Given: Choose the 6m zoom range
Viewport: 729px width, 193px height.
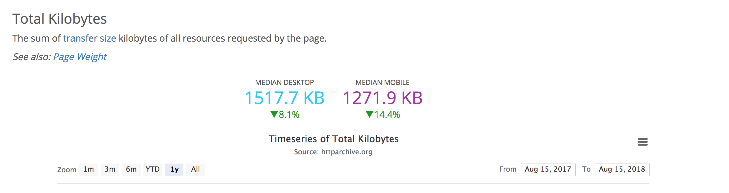Looking at the screenshot, I should click(131, 170).
